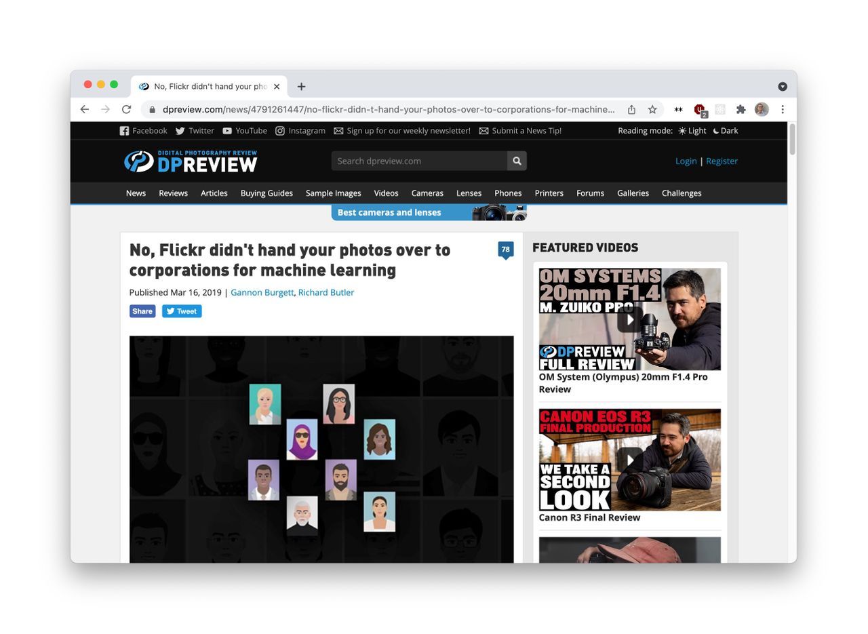The image size is (868, 634).
Task: Switch reading mode to Dark
Action: pos(725,131)
